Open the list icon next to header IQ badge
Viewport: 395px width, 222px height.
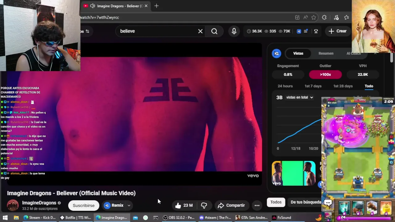(306, 31)
